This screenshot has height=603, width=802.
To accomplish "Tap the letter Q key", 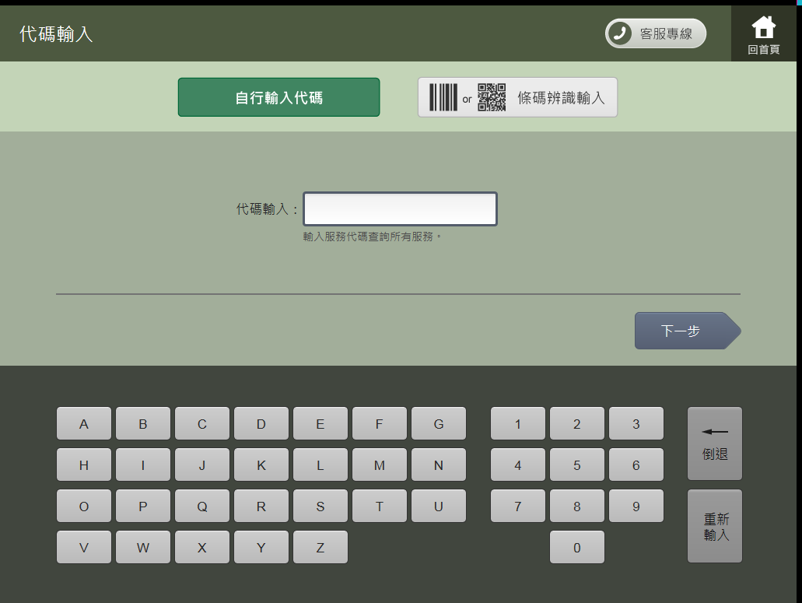I will (201, 506).
